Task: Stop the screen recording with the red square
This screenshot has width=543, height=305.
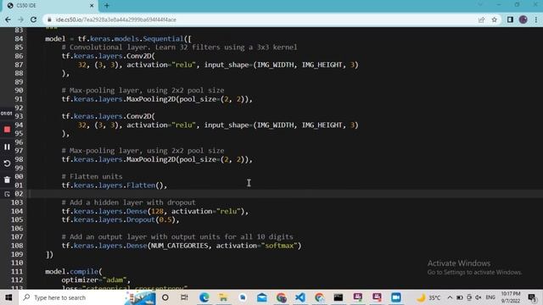Action: pyautogui.click(x=7, y=130)
